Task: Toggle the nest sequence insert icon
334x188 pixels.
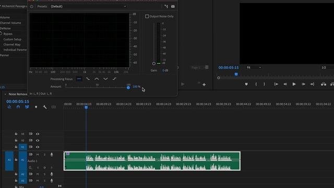Action: tap(9, 107)
